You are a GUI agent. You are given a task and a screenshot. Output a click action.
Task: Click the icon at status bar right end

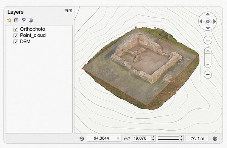coord(215,139)
